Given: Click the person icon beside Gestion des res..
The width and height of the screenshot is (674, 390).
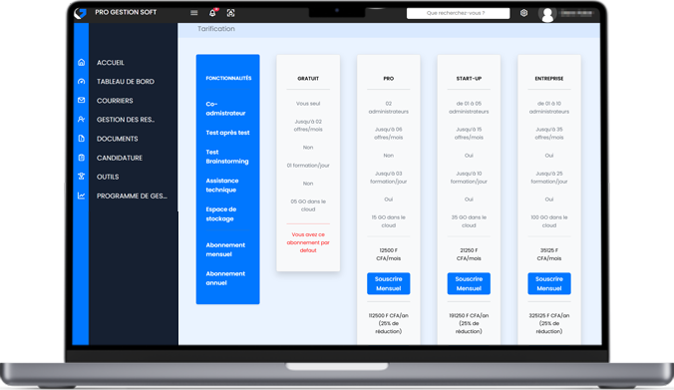Looking at the screenshot, I should coord(81,119).
